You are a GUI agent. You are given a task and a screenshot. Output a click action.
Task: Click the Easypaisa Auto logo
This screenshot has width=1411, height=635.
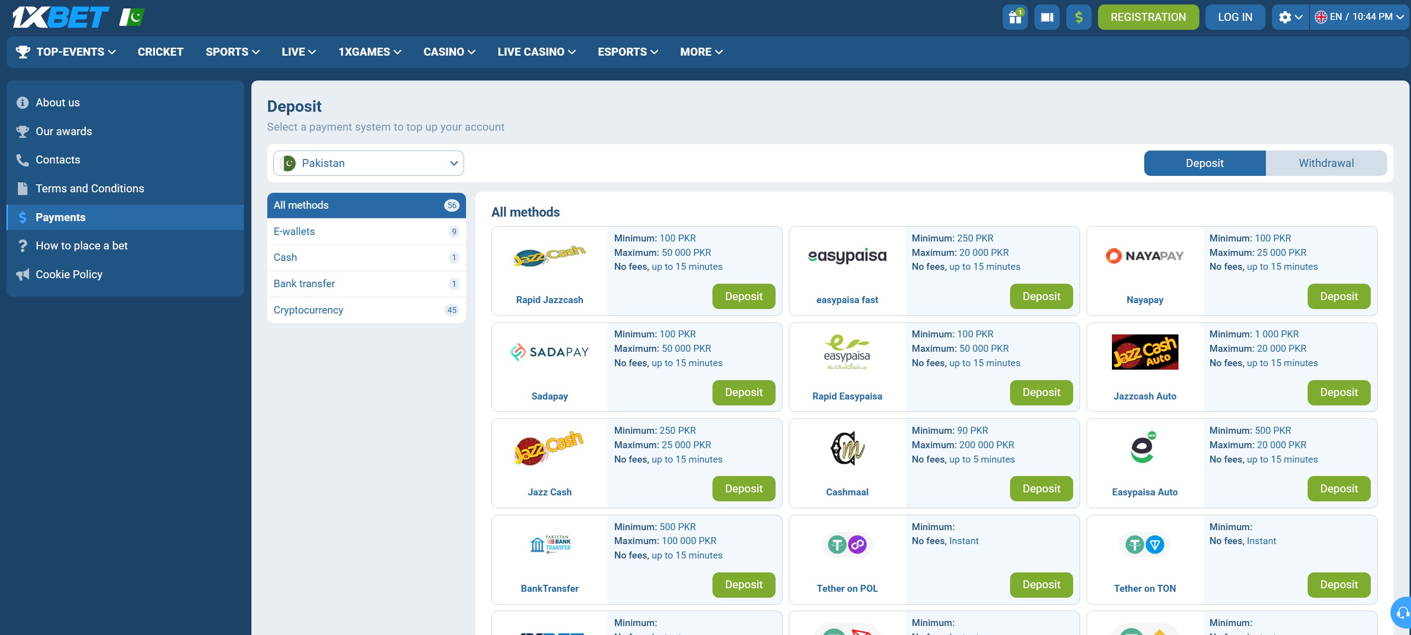1144,448
